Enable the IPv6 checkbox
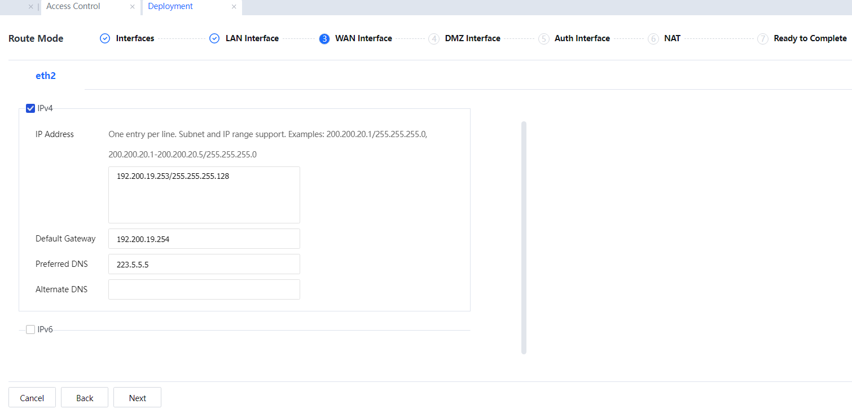 [x=30, y=329]
